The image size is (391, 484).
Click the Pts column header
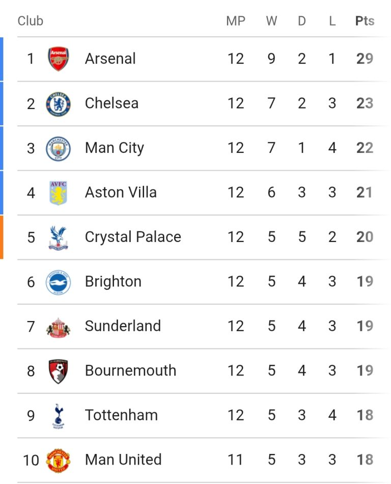[x=365, y=21]
